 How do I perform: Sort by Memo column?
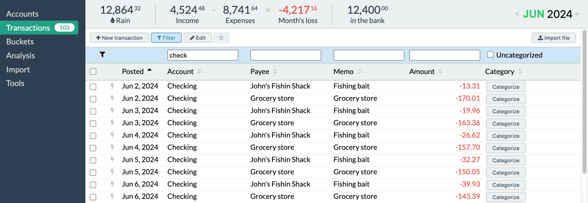347,72
